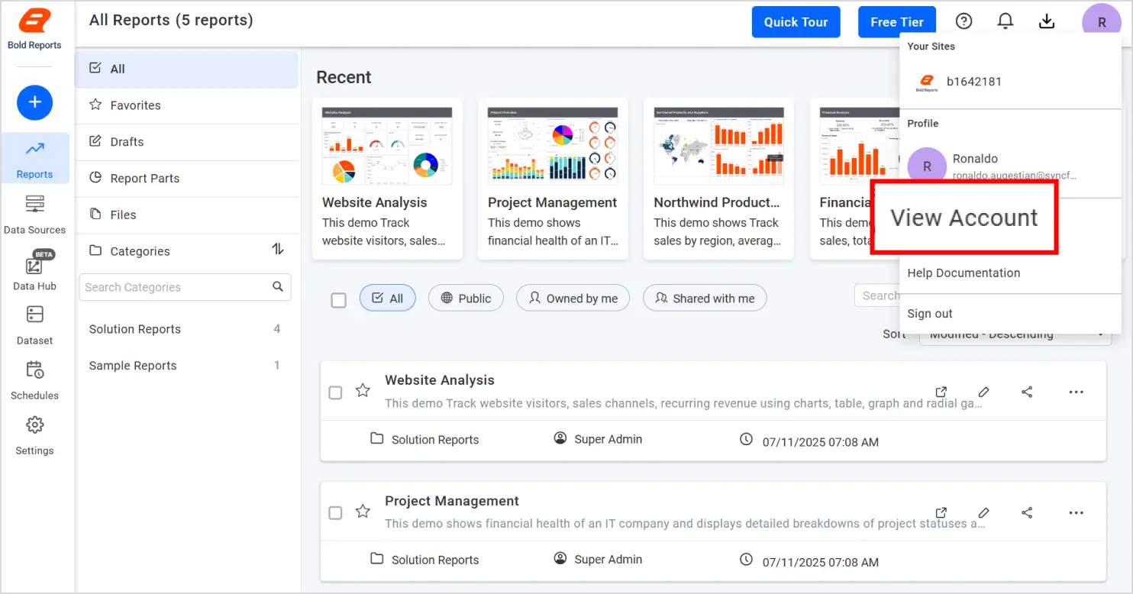Select All in the left panel
This screenshot has width=1133, height=594.
(x=187, y=69)
